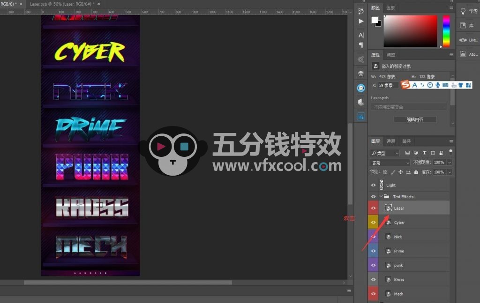This screenshot has width=480, height=303.
Task: Hide the Laser layer
Action: point(373,208)
